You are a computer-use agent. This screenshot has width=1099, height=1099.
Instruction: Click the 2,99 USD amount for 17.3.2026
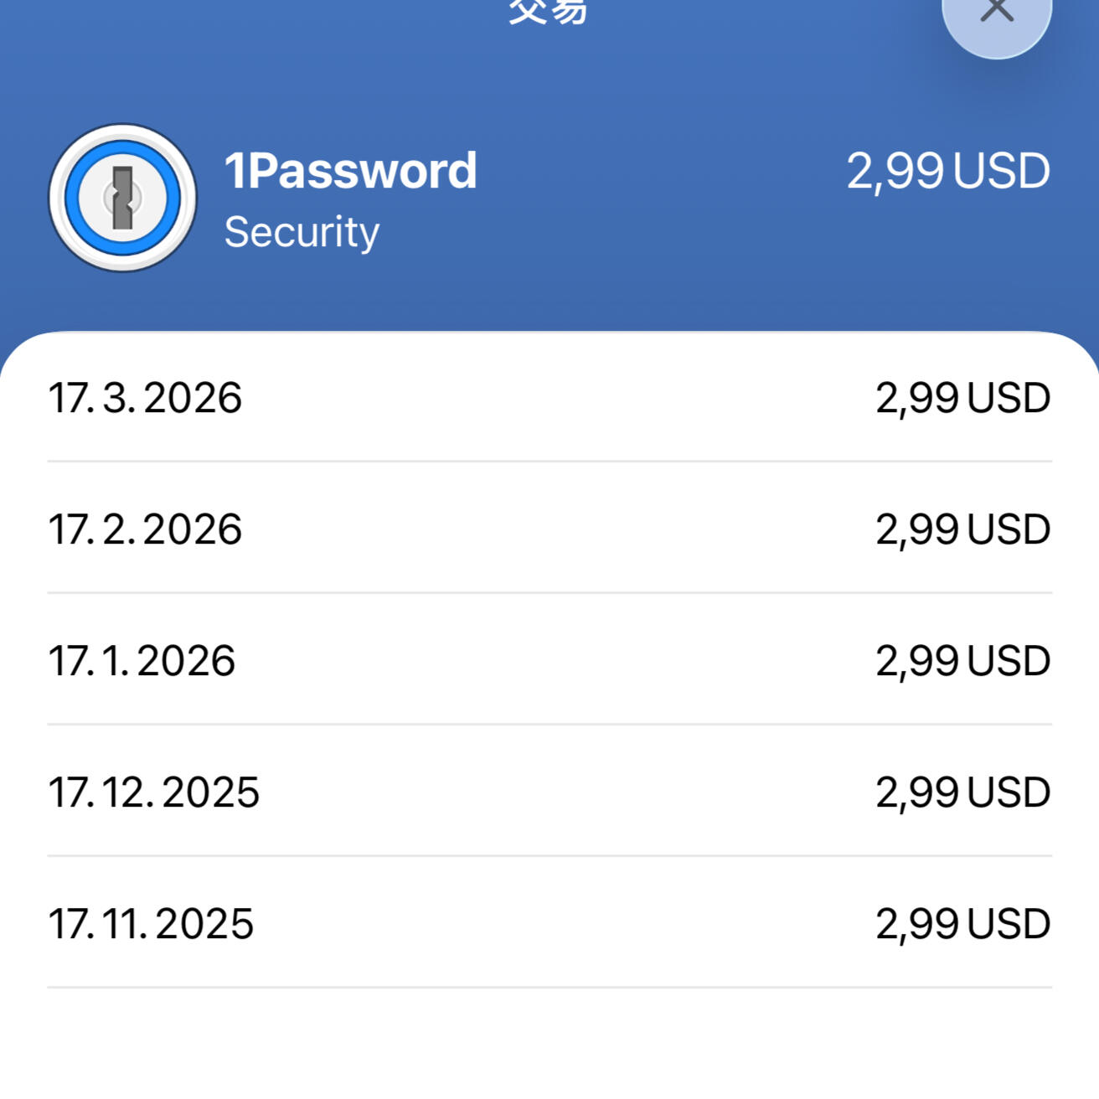[962, 398]
